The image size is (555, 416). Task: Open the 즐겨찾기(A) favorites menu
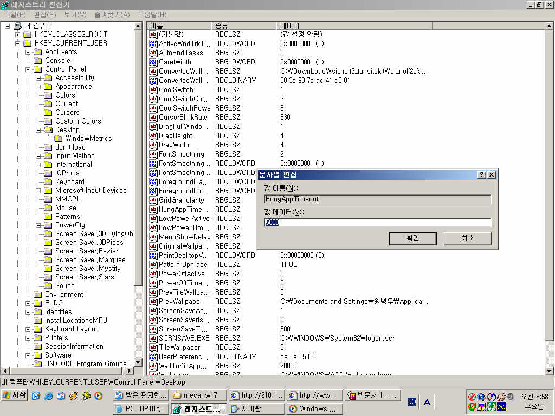112,15
